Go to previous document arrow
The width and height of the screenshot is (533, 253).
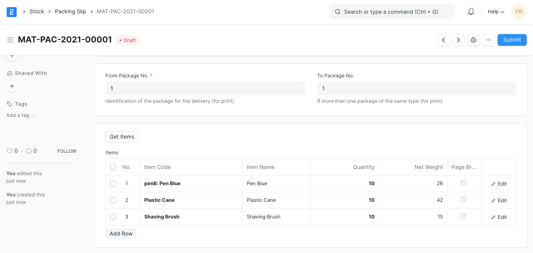click(x=443, y=40)
